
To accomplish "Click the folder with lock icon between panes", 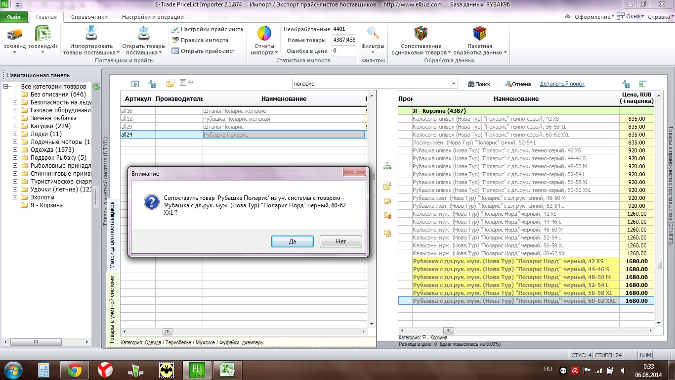I will click(387, 186).
